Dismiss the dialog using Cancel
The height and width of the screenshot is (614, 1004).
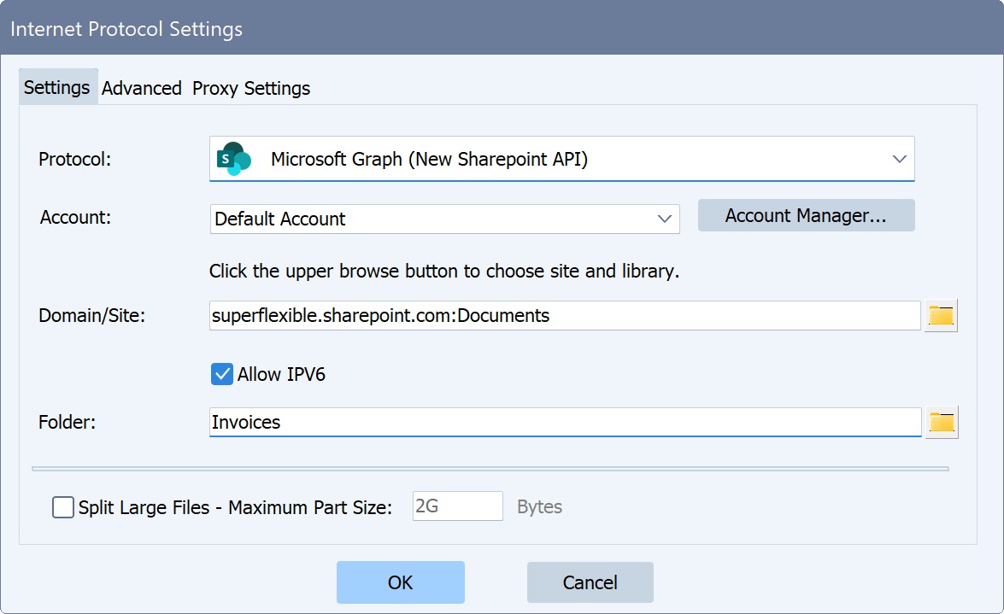pos(590,582)
